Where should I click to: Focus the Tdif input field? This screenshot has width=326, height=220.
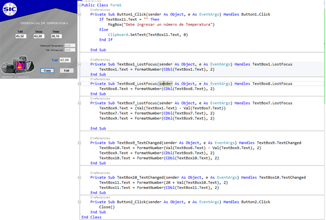[20, 37]
